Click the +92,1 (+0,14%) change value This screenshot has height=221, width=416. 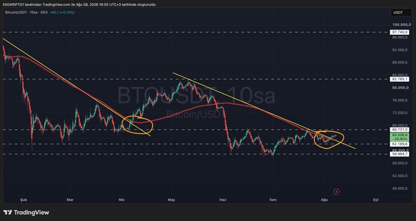62,12
